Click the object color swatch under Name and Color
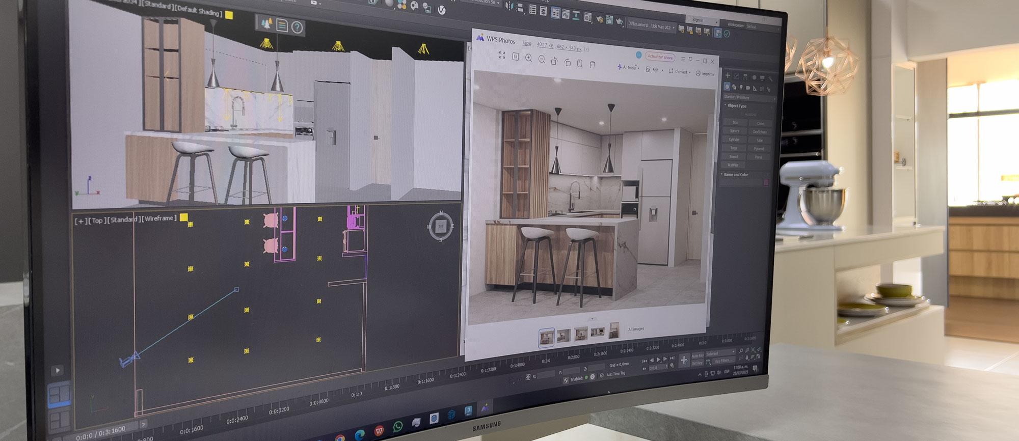The image size is (1019, 441). (x=765, y=182)
